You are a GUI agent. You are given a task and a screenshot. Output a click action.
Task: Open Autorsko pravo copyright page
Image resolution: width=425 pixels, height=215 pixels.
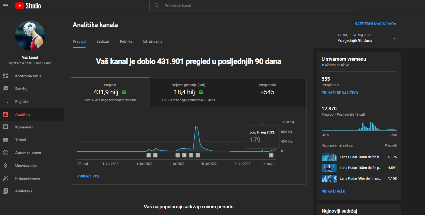[28, 153]
